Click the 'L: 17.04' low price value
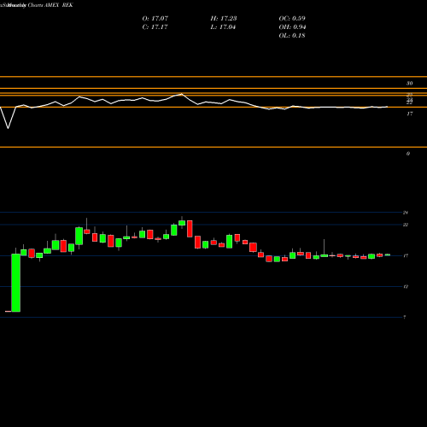Screen dimensions: 427x427 [223, 27]
